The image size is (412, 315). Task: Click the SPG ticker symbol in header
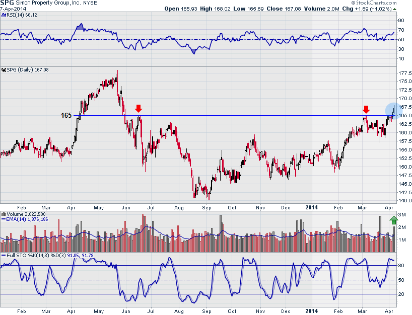point(8,3)
